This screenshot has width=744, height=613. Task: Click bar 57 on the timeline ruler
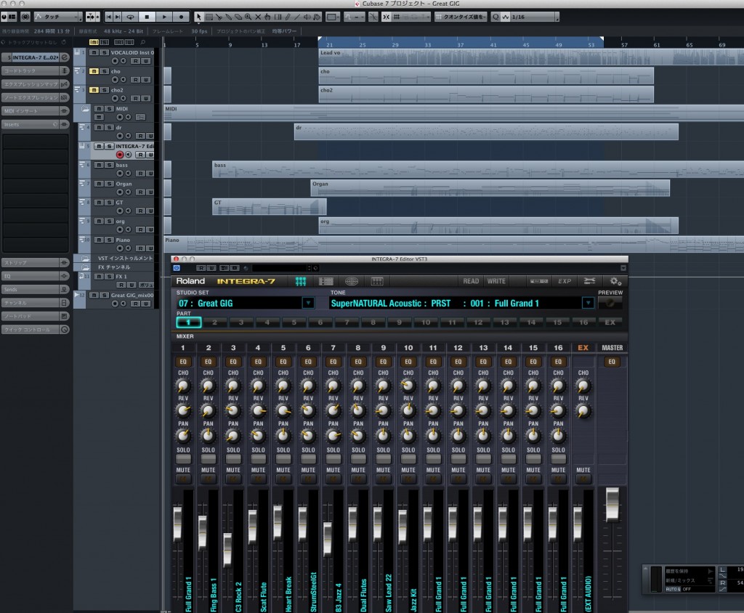(x=624, y=44)
